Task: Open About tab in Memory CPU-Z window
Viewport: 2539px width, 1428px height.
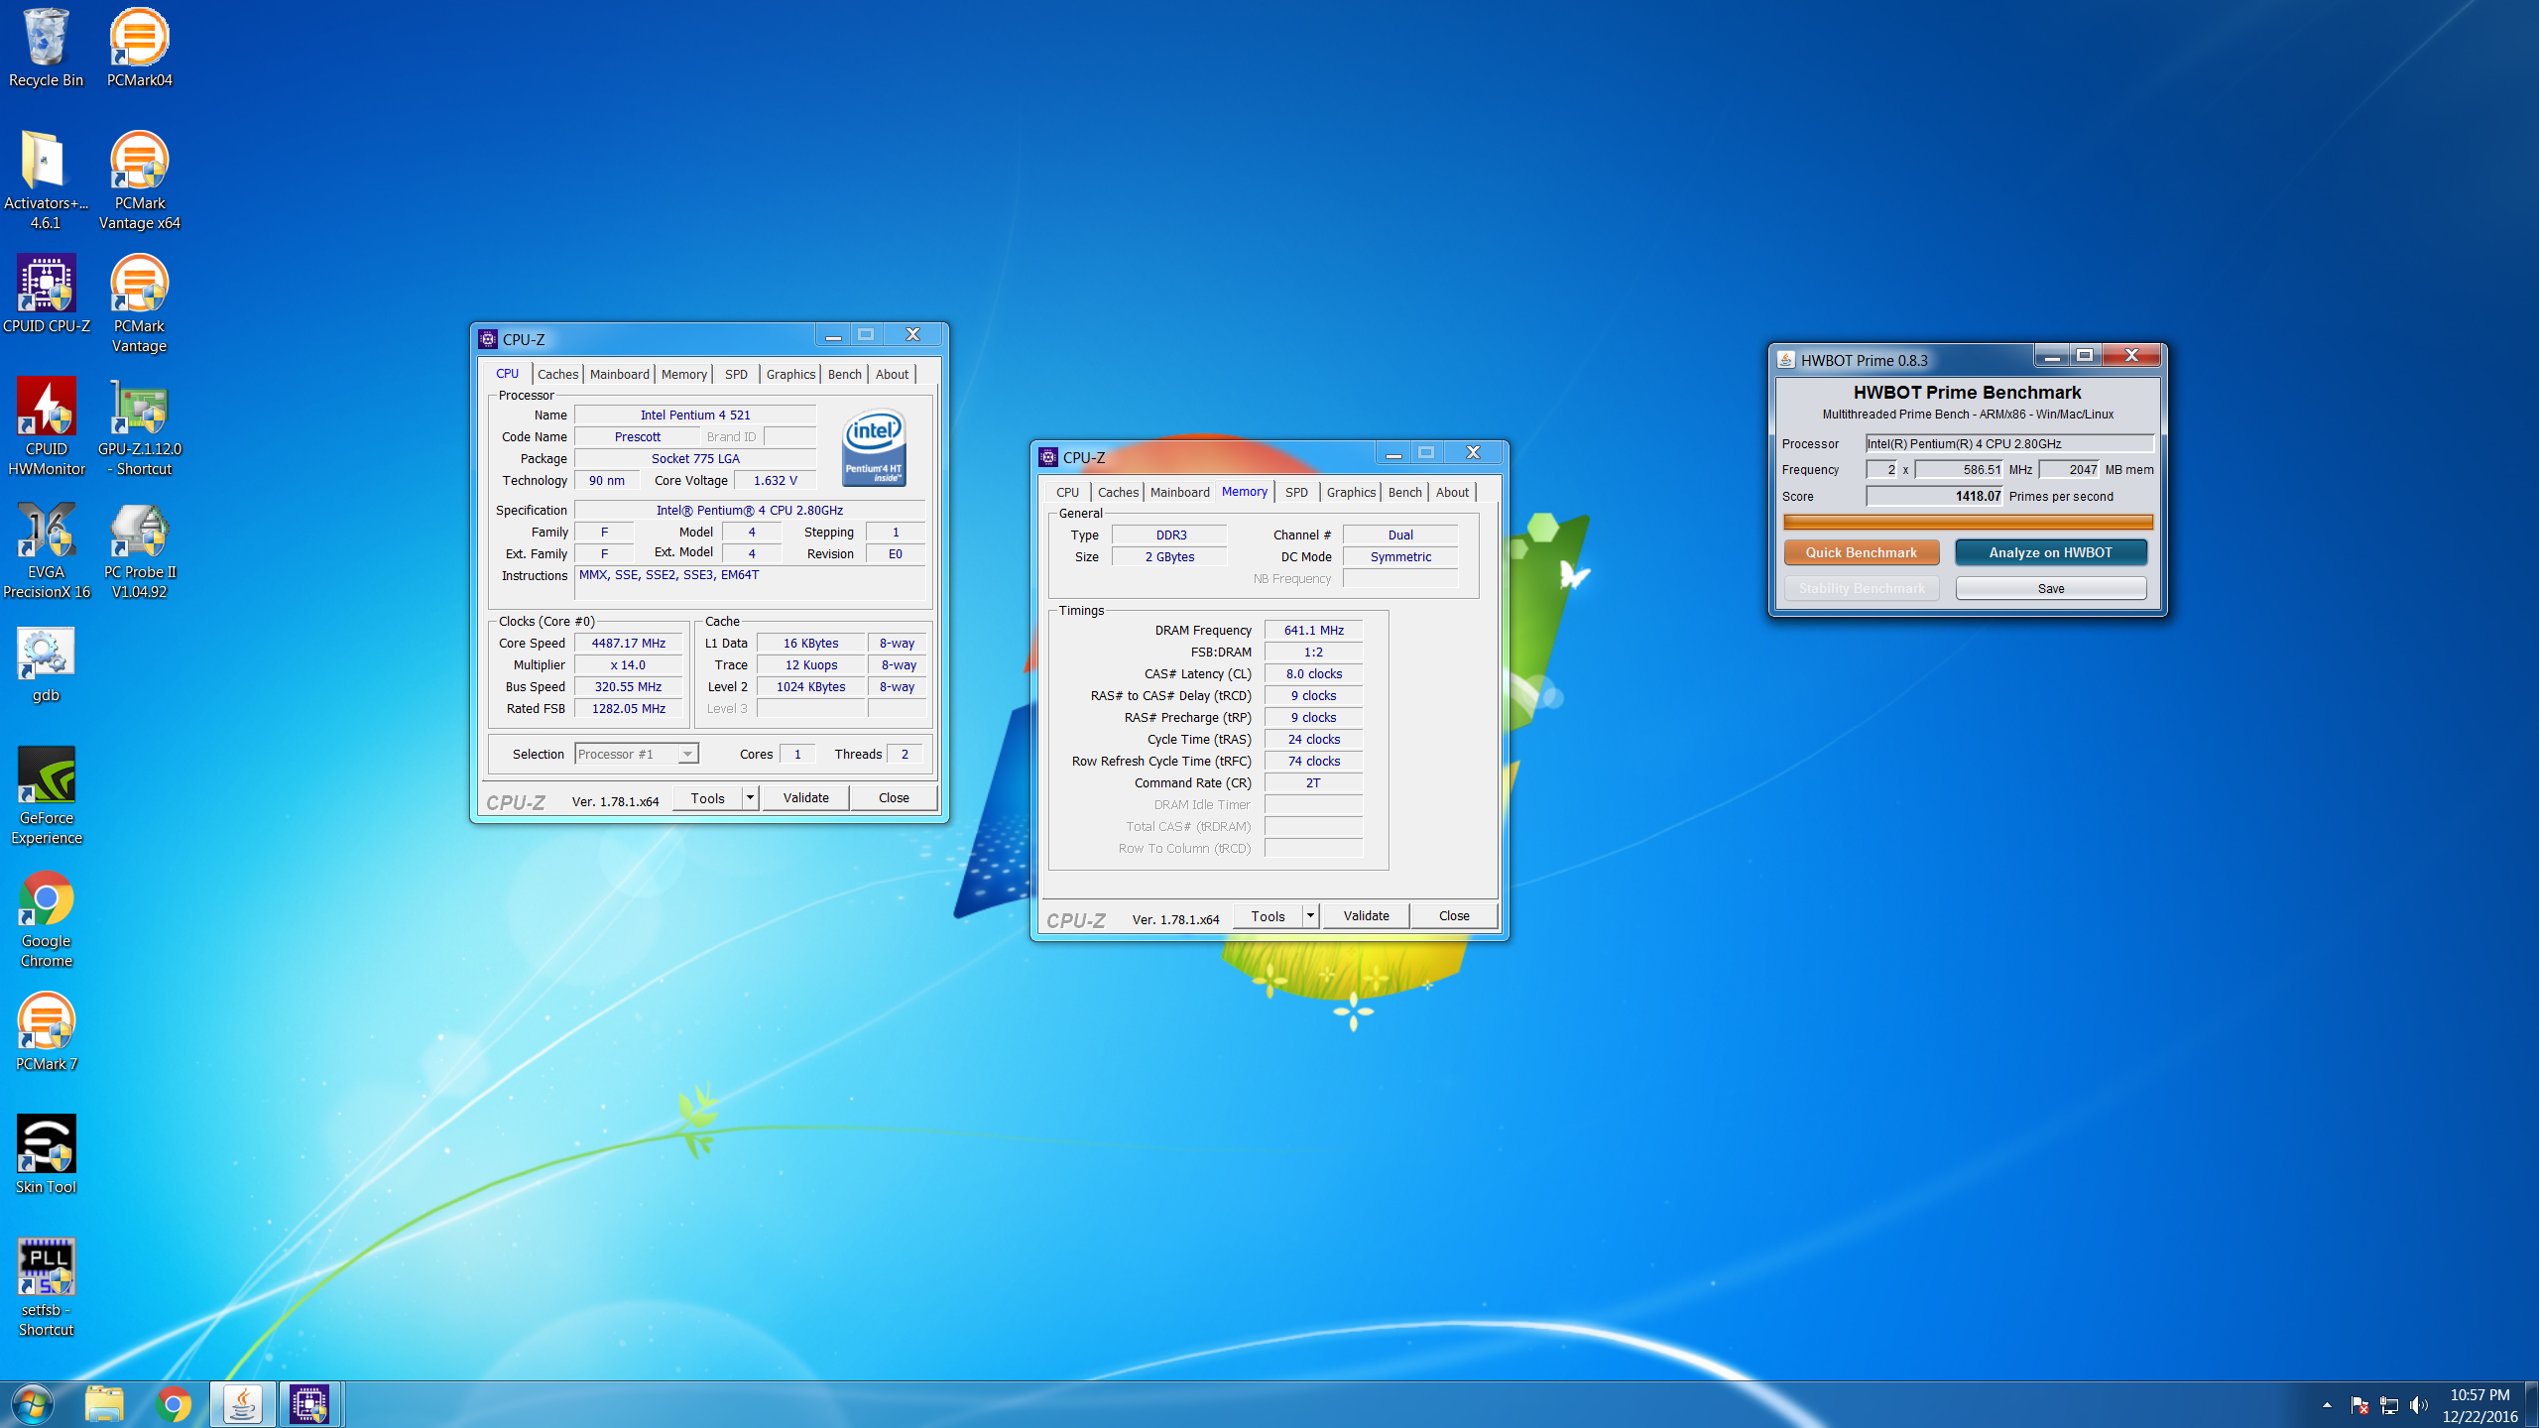Action: point(1452,492)
